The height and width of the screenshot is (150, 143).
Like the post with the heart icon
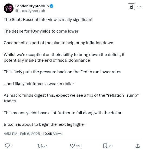(x=72, y=146)
